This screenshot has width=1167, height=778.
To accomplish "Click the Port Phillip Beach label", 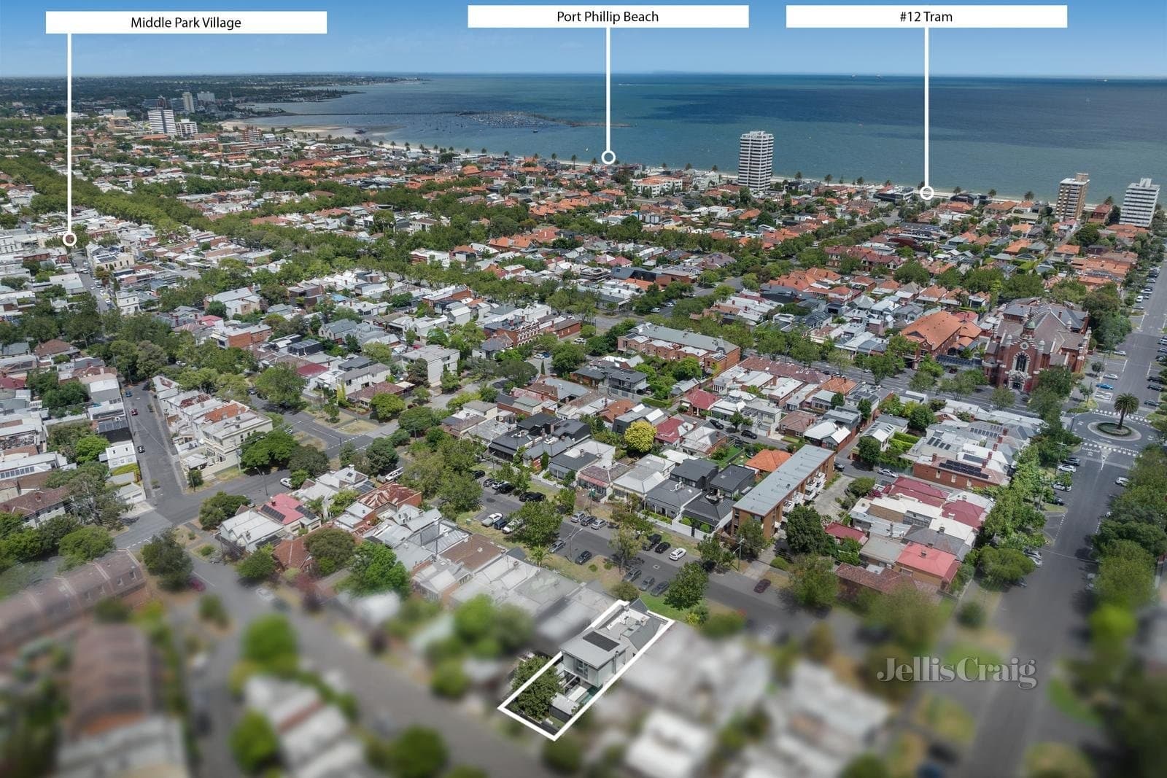I will pyautogui.click(x=608, y=17).
